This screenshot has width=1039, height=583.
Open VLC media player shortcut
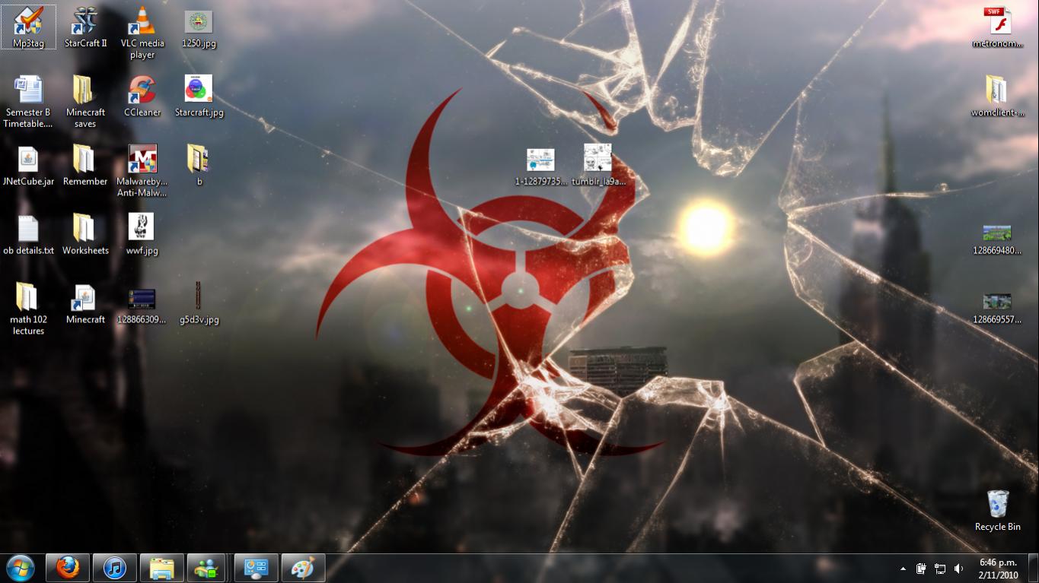tap(142, 33)
